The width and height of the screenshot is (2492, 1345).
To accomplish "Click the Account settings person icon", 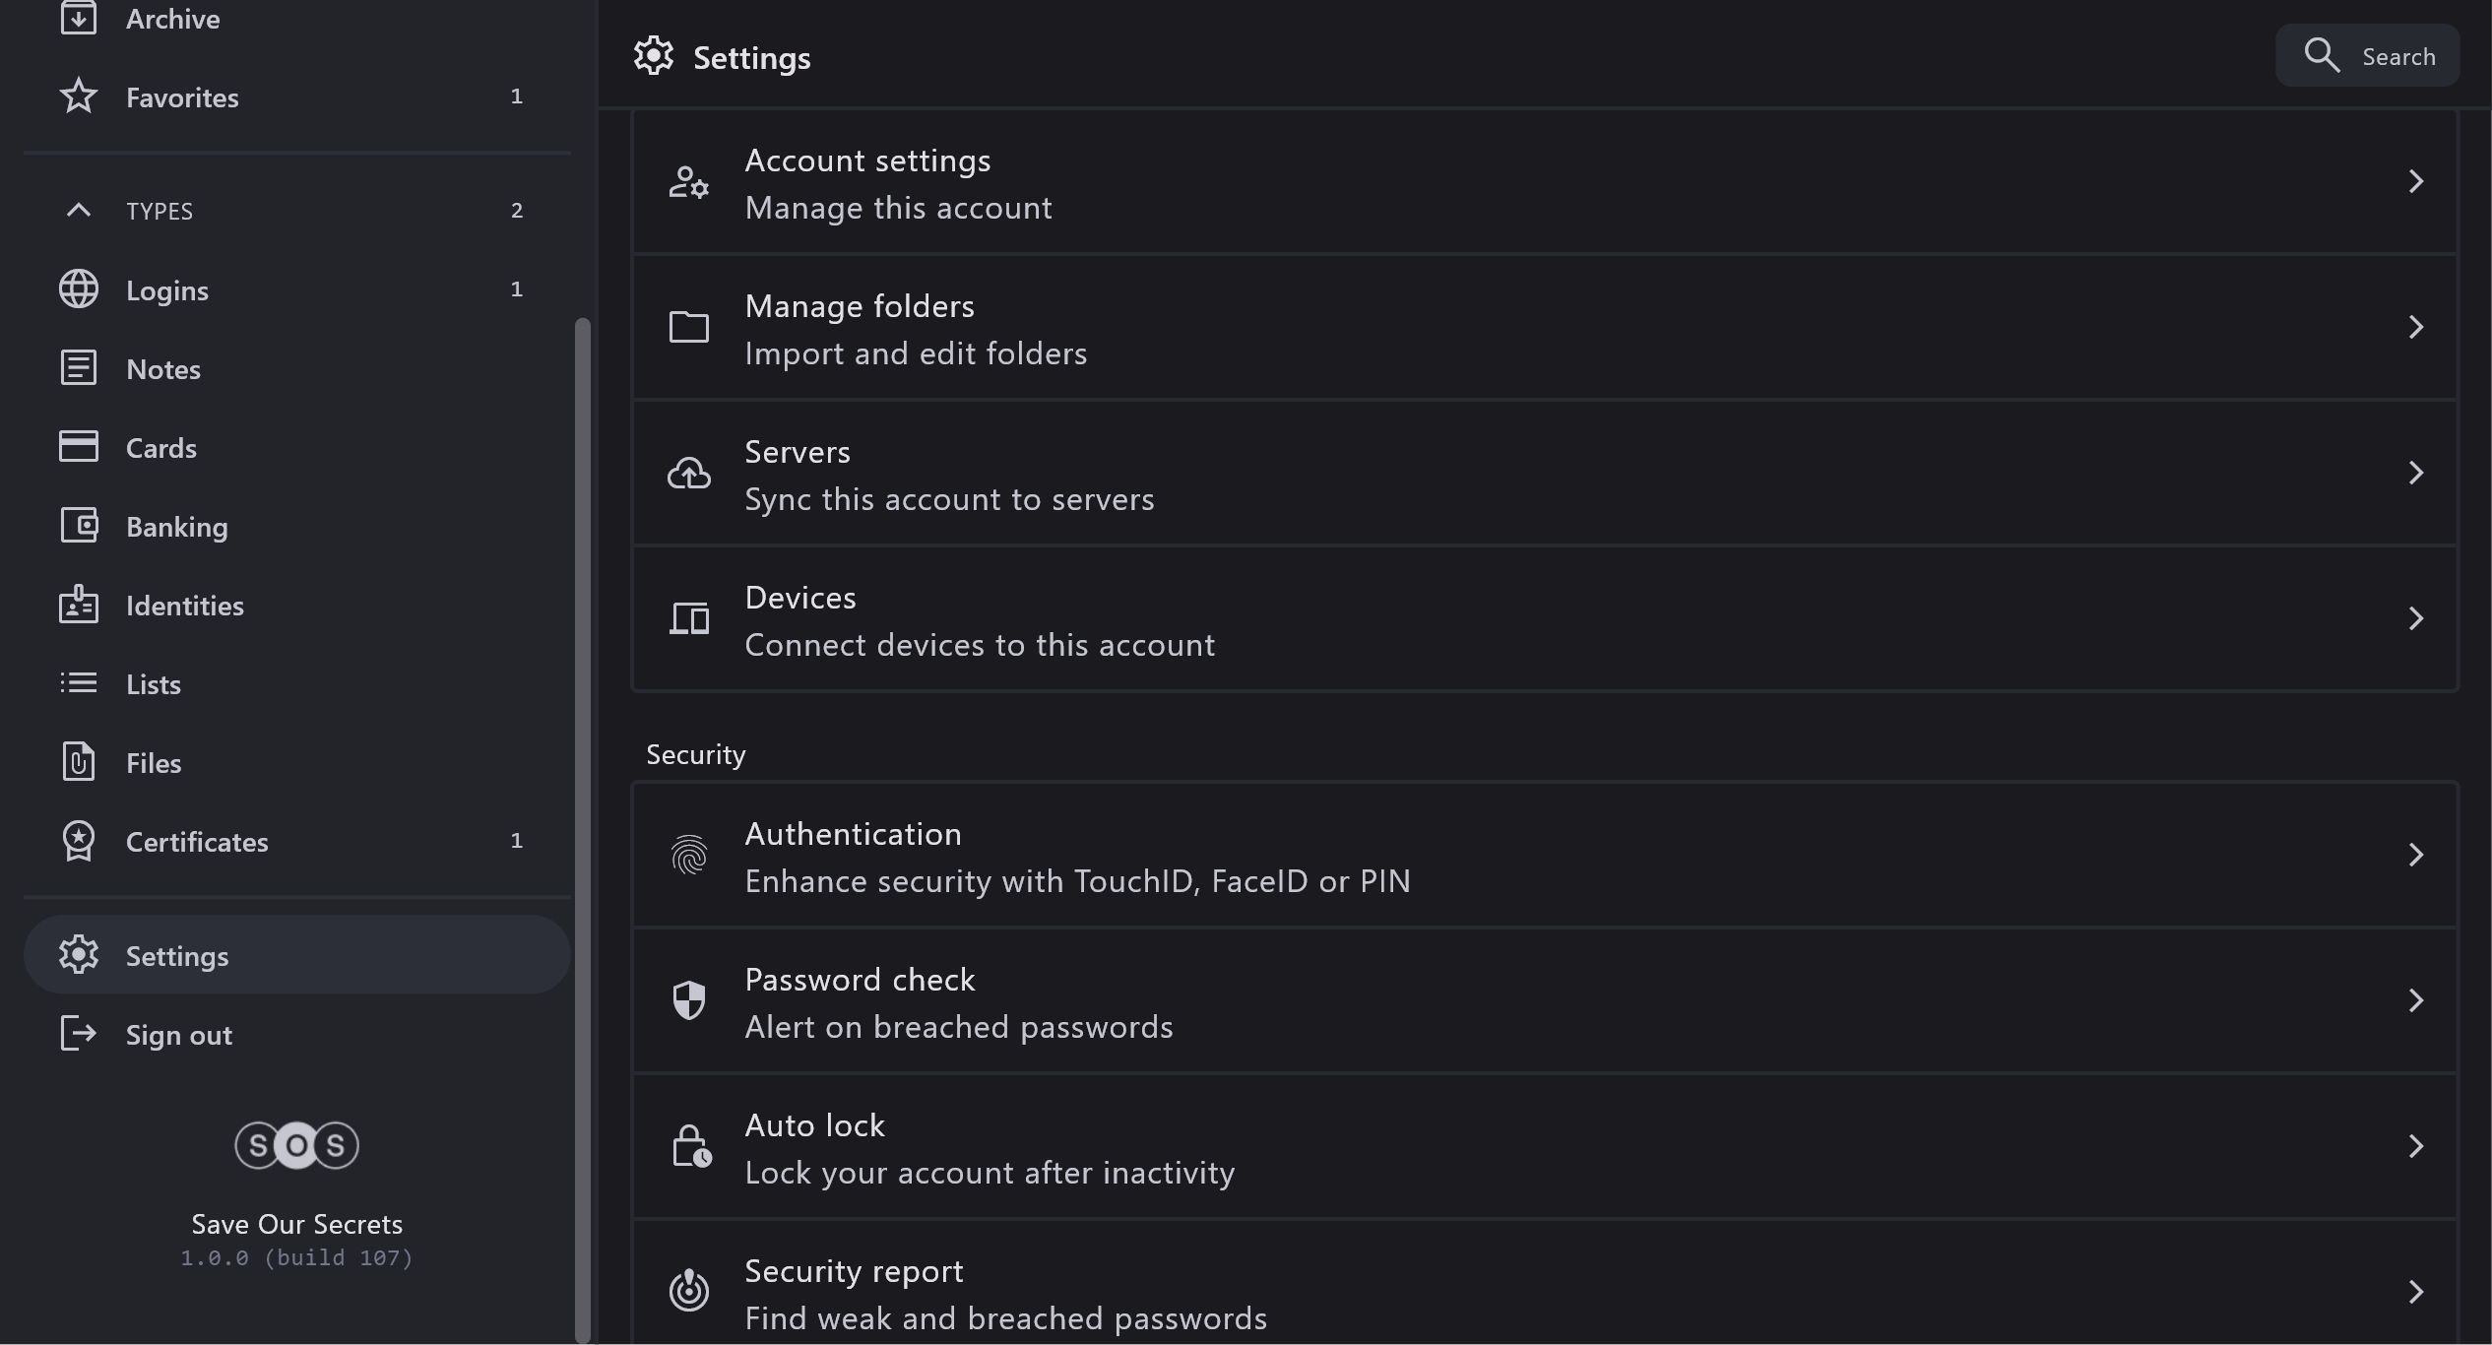I will 689,182.
